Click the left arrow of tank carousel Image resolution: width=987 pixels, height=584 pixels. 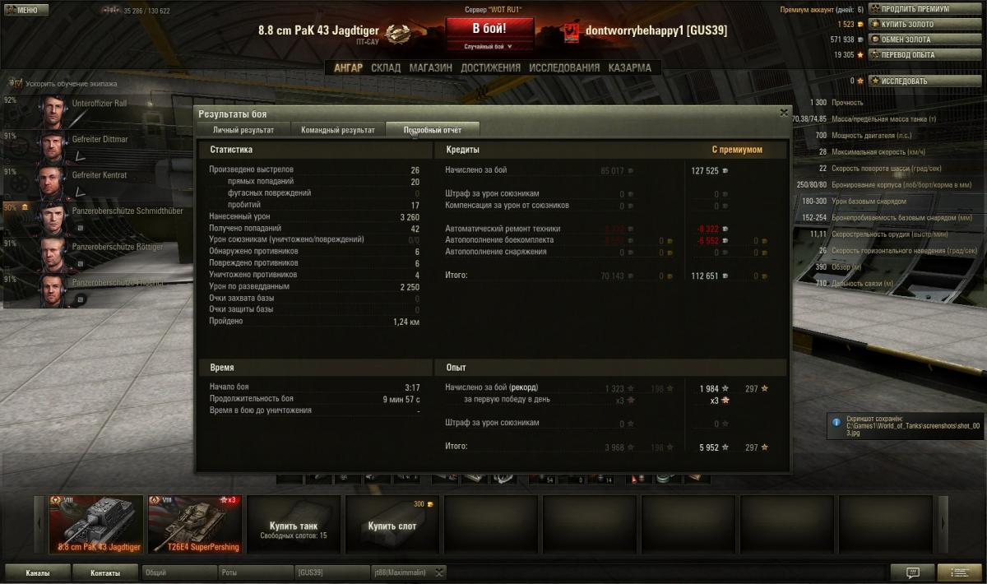(38, 524)
